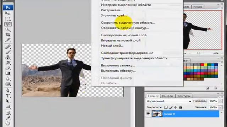Choose Свободное трансформирование menu item
The image size is (227, 127).
(x=127, y=53)
